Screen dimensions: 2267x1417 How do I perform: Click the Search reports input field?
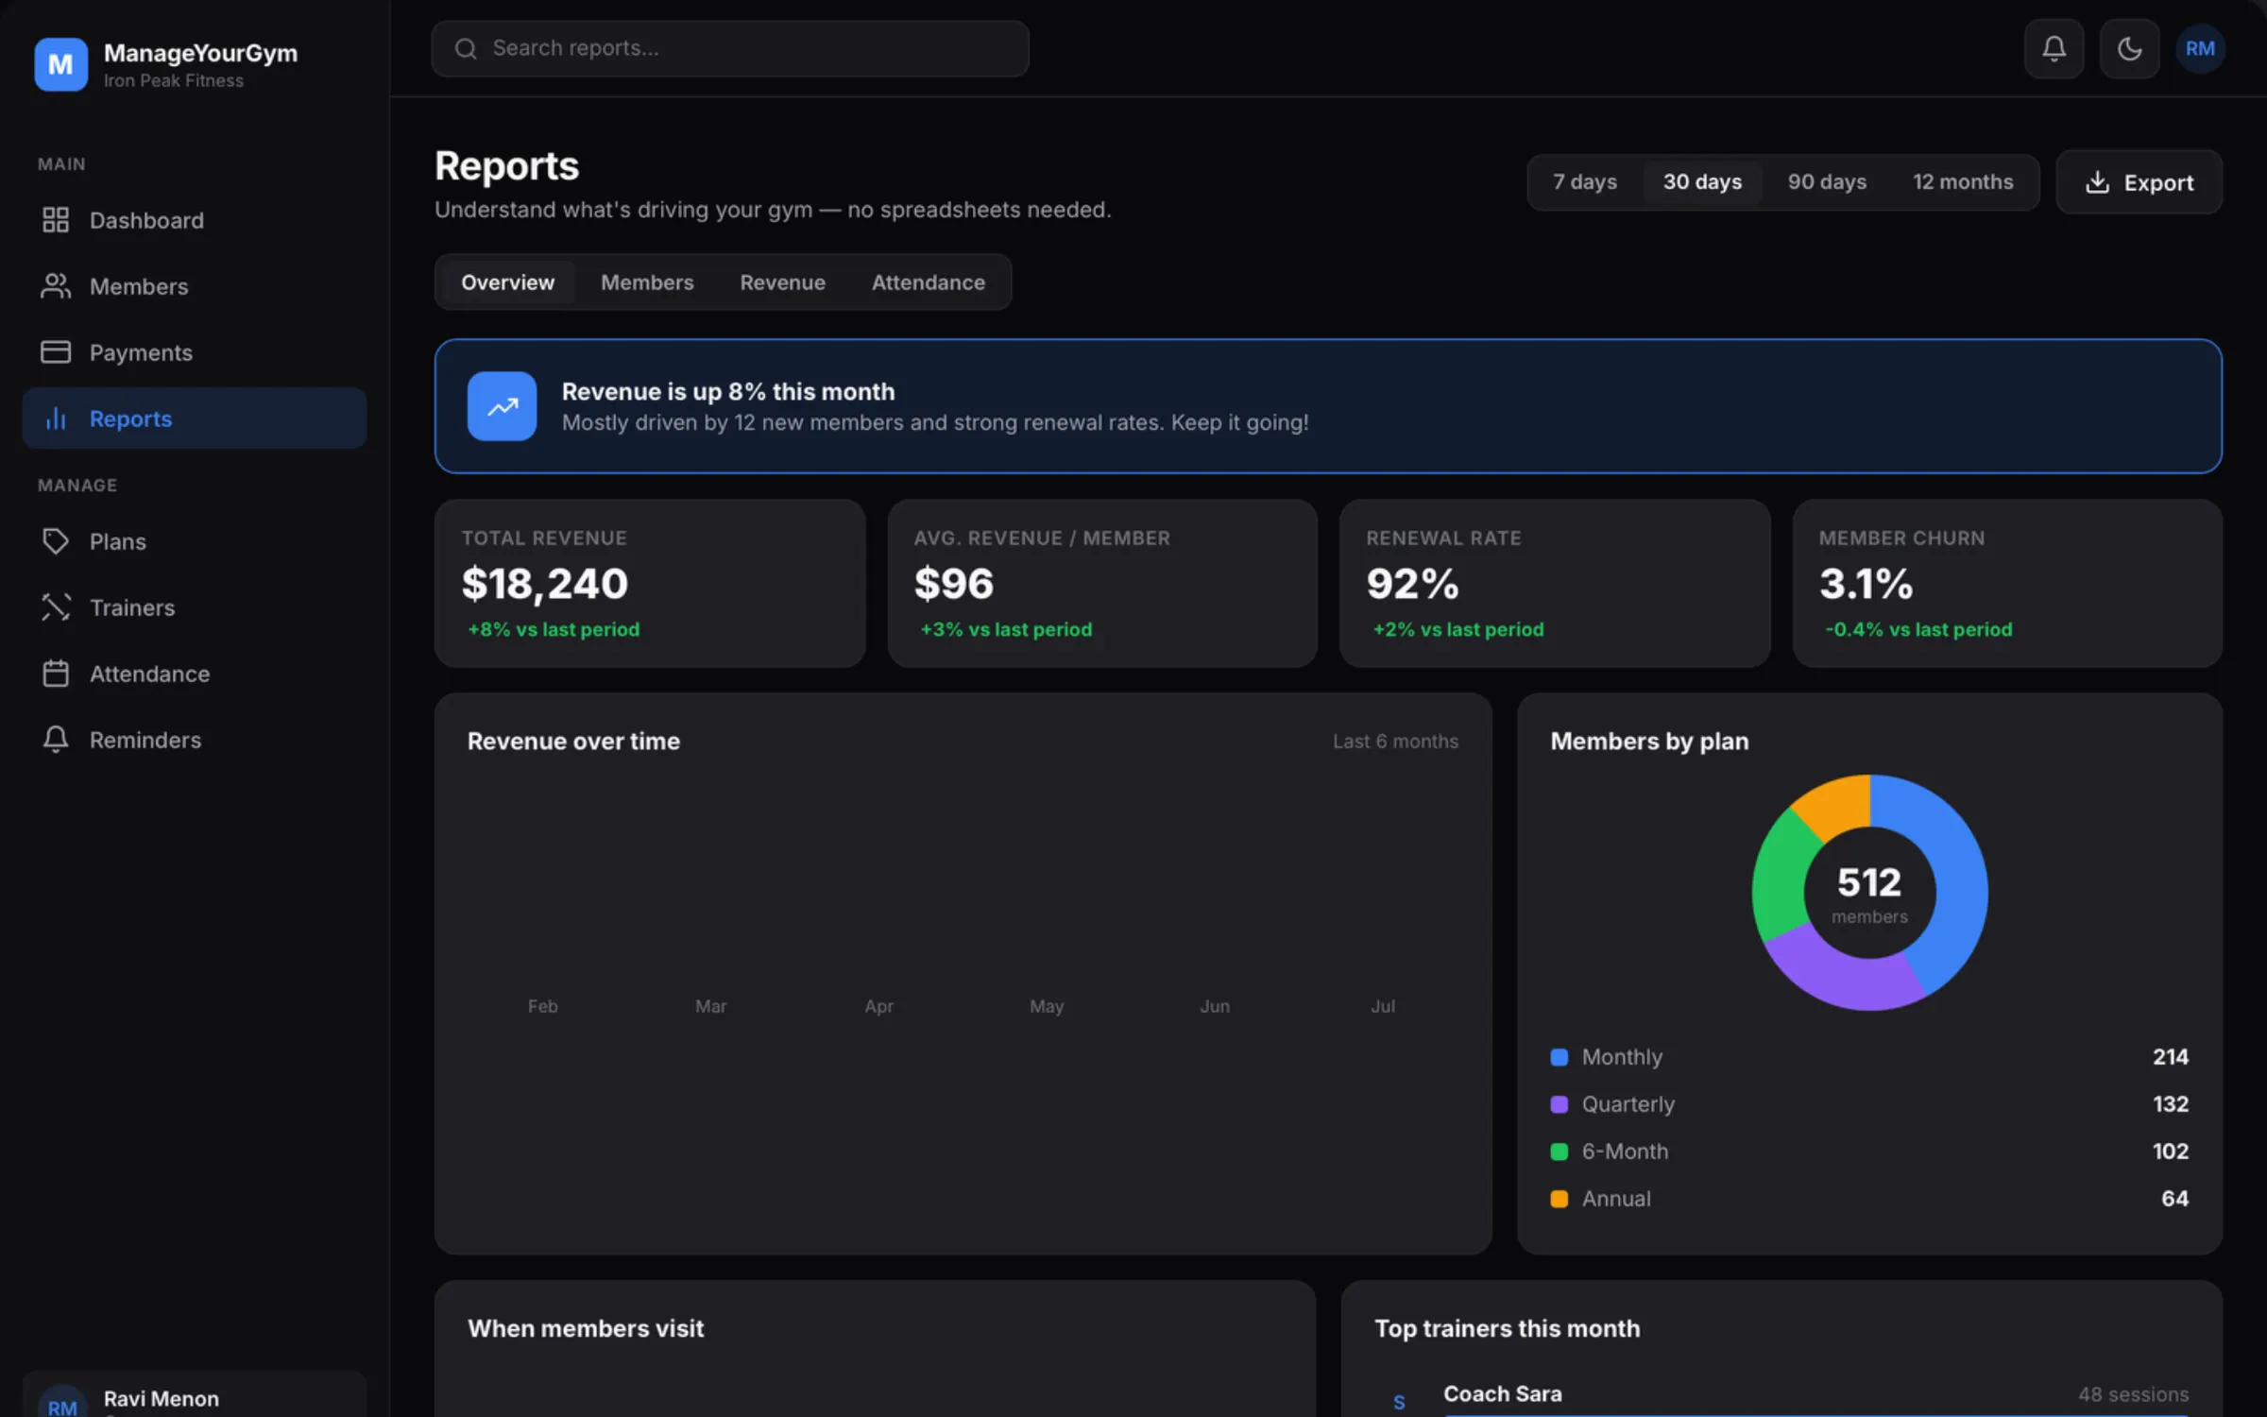coord(729,48)
